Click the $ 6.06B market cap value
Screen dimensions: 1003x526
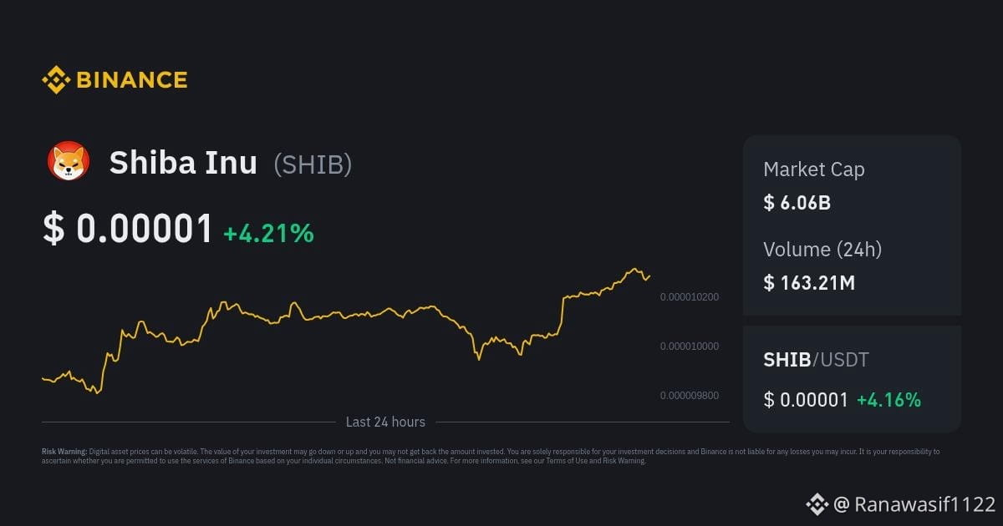click(x=797, y=203)
